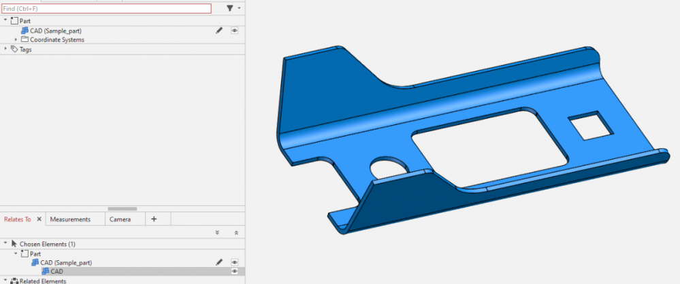Collapse all with double up chevrons
This screenshot has width=680, height=284.
point(236,232)
